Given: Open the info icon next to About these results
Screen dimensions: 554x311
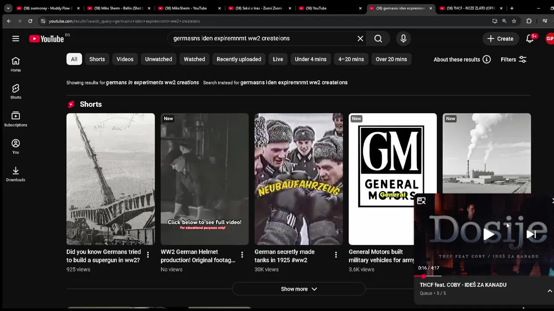Looking at the screenshot, I should click(487, 59).
